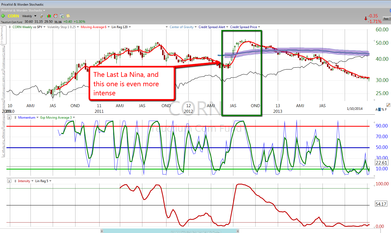This screenshot has width=391, height=233.
Task: Click the ruler measuring icon
Action: (x=388, y=105)
